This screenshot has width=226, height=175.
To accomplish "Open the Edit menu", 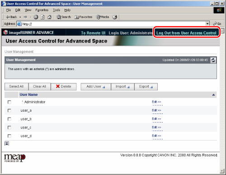I will (18, 10).
